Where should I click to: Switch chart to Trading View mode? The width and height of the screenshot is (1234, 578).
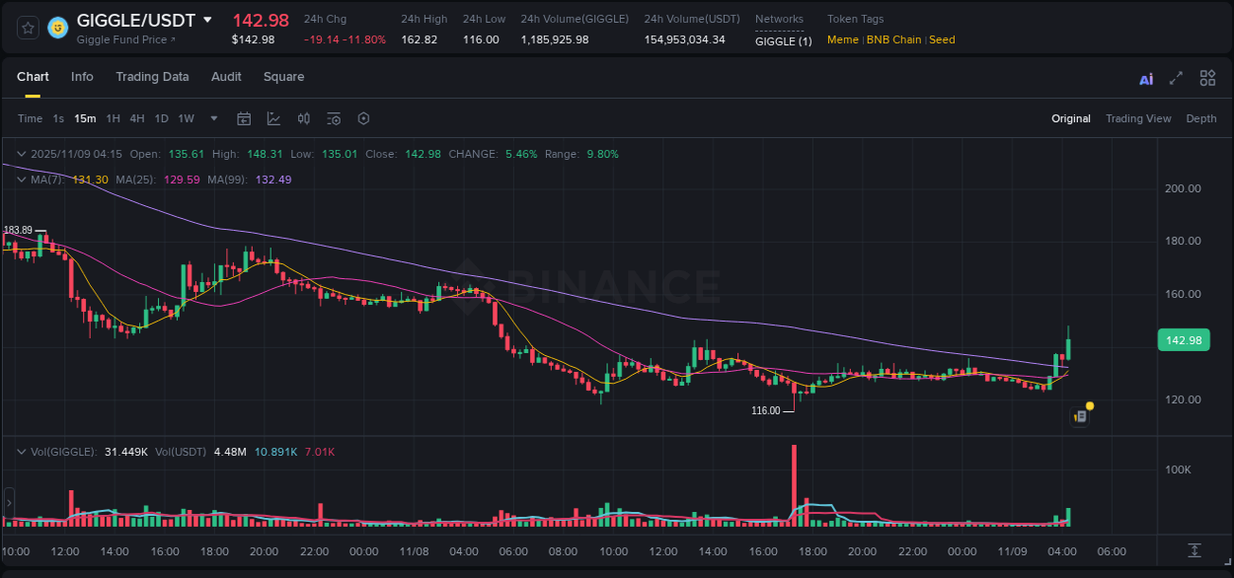[x=1138, y=118]
